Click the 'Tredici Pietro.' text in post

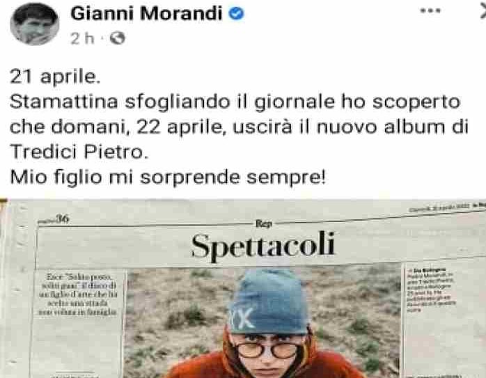79,152
